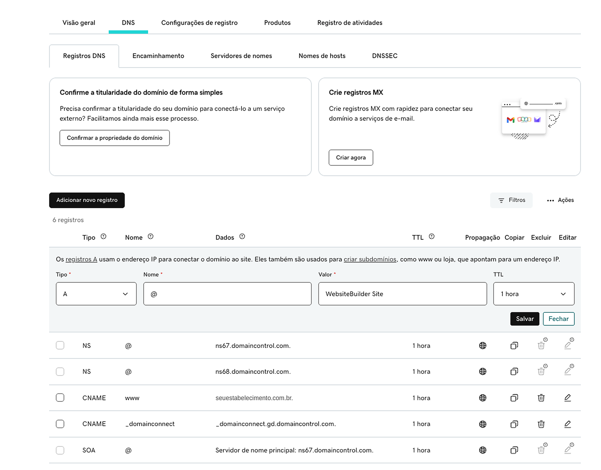
Task: Tick the www CNAME record checkbox
Action: pos(60,397)
